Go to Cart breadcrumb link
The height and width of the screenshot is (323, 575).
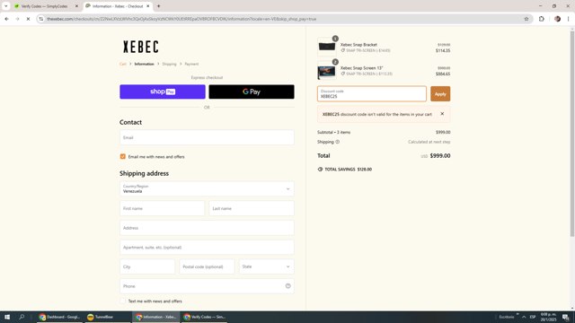pyautogui.click(x=123, y=64)
